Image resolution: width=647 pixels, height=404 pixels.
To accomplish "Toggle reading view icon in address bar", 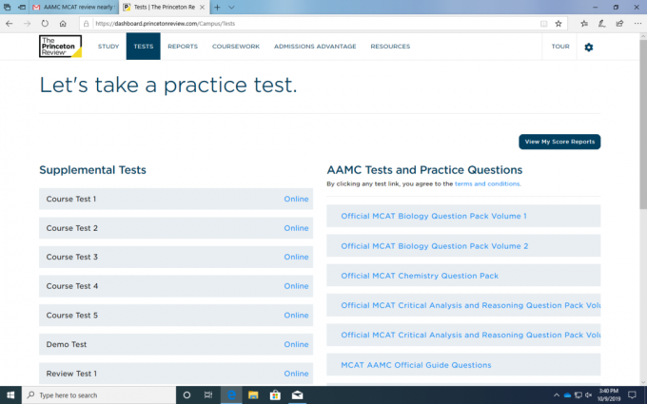I will 544,24.
